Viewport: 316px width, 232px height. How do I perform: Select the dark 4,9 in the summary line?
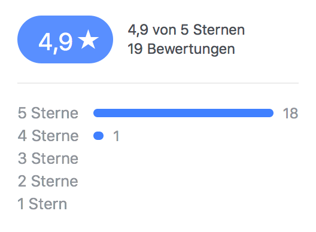(x=138, y=30)
